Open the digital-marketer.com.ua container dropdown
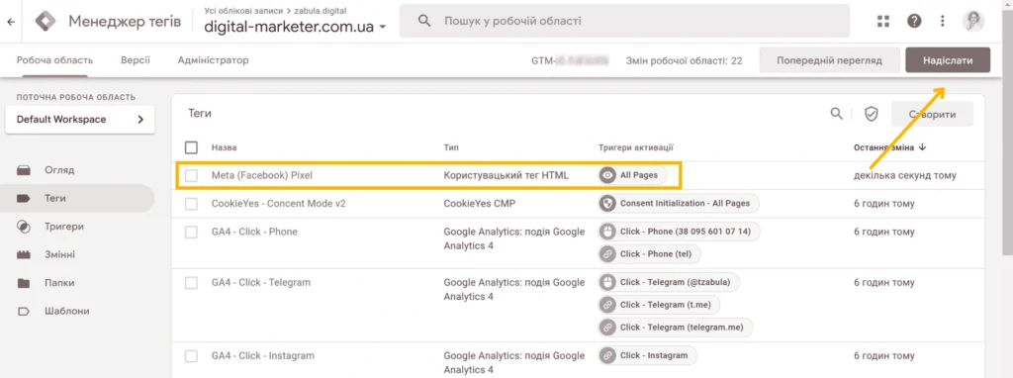 click(295, 27)
